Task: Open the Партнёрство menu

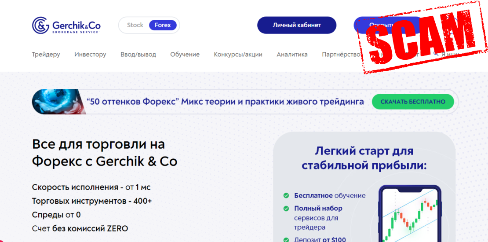Action: 341,55
